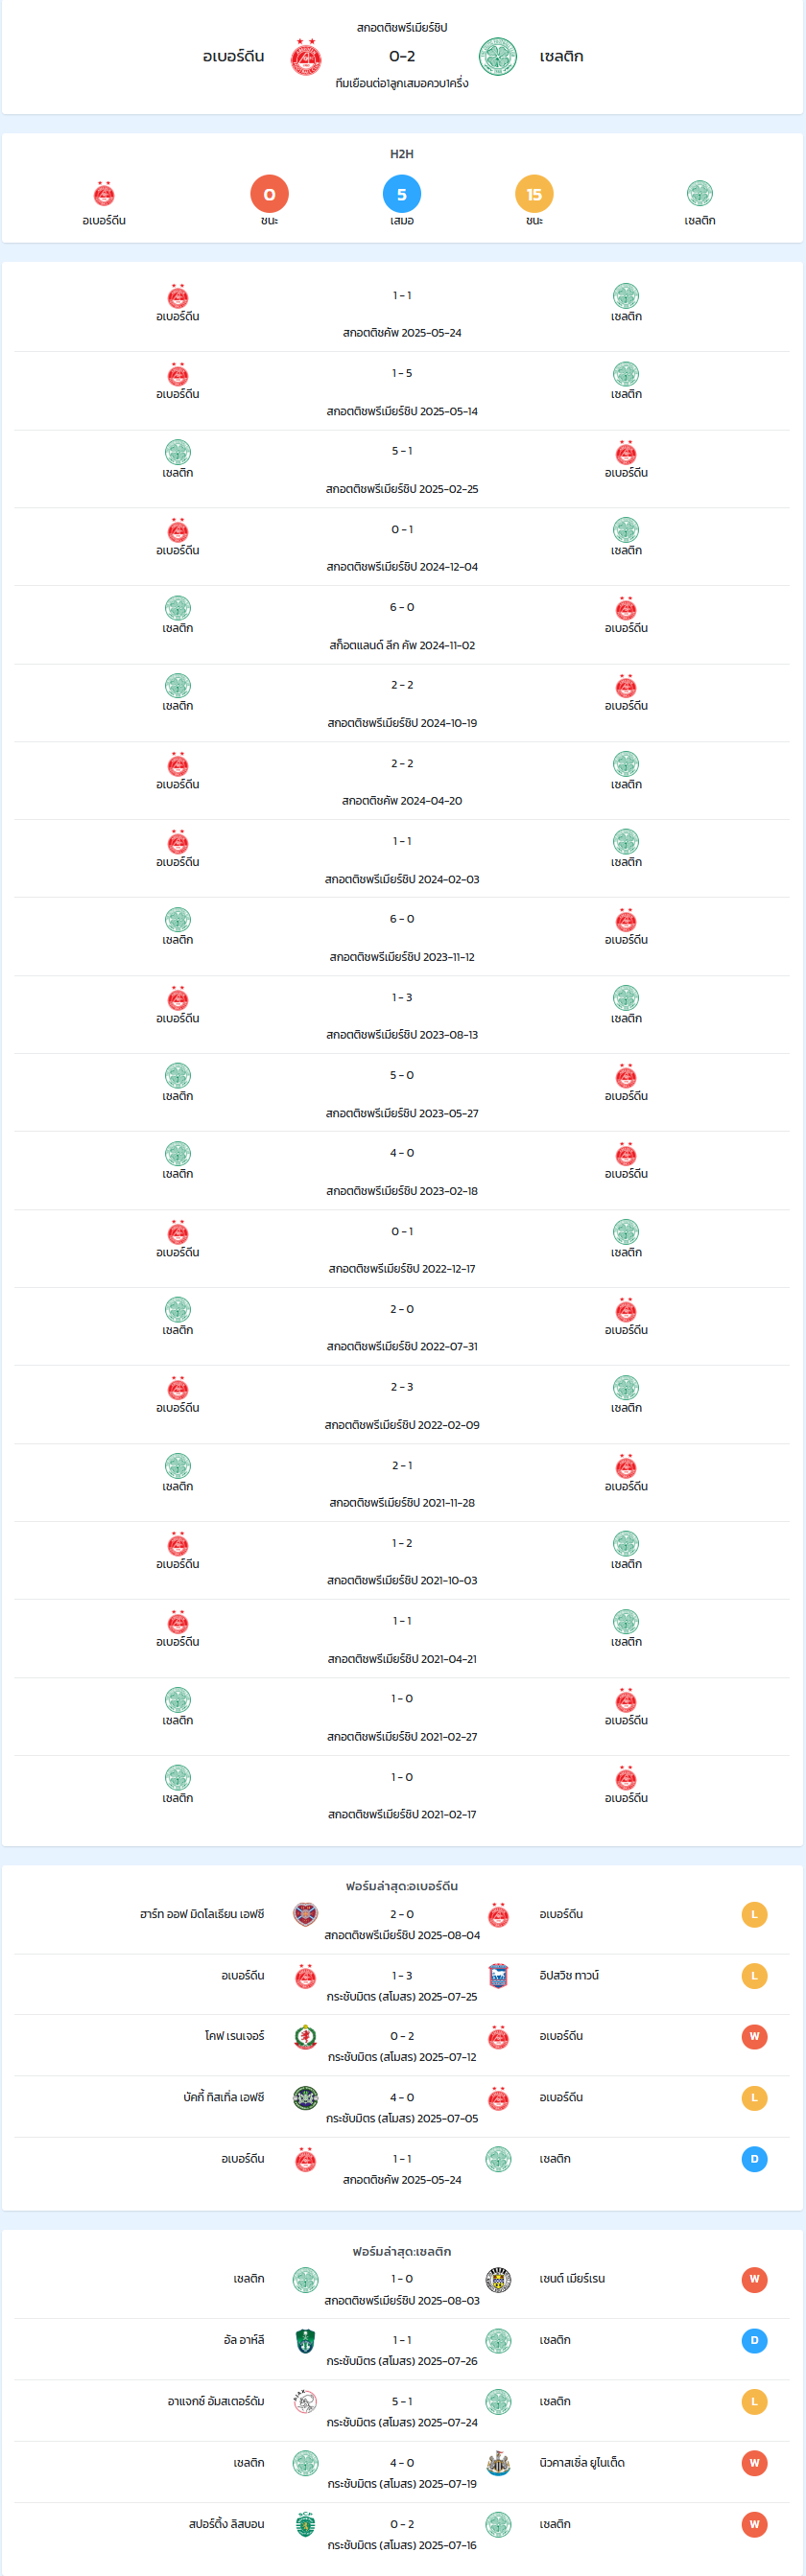Open the 0-2 header score
Image resolution: width=806 pixels, height=2576 pixels.
point(402,57)
